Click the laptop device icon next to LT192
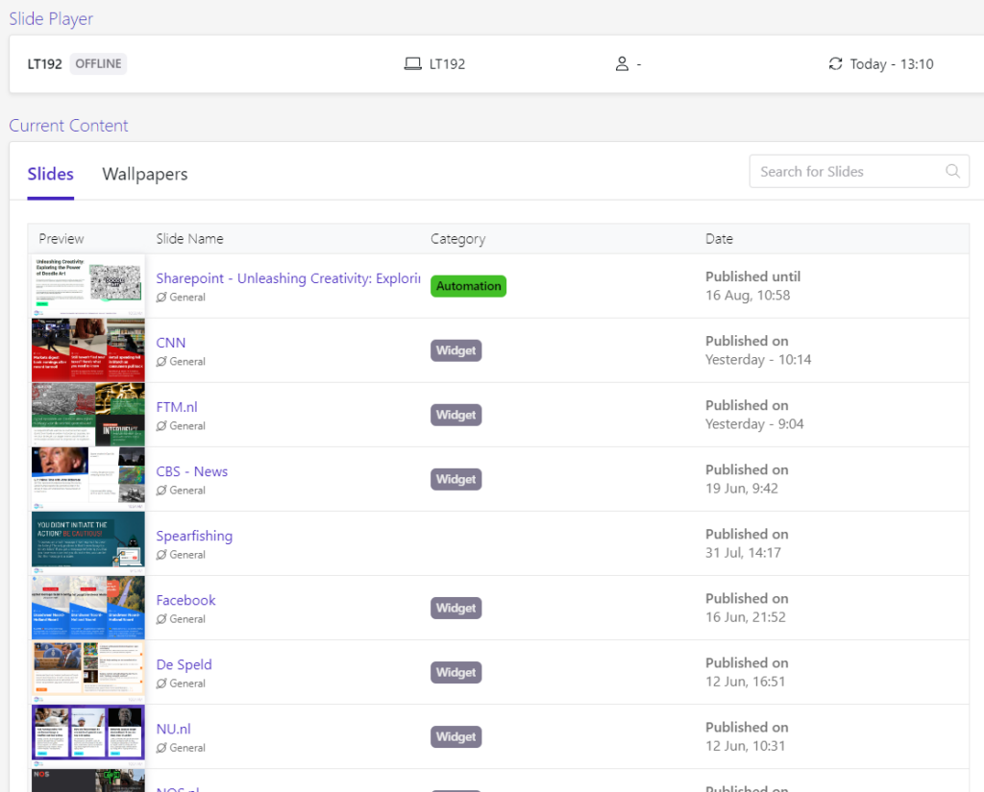This screenshot has width=984, height=792. pos(412,64)
